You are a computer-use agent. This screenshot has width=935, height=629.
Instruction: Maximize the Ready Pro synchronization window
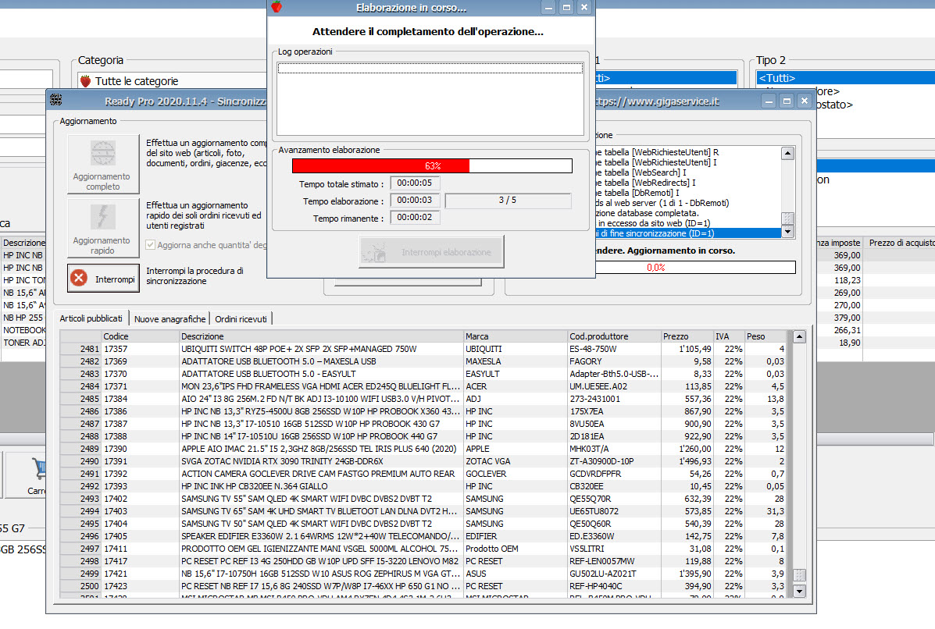(787, 101)
